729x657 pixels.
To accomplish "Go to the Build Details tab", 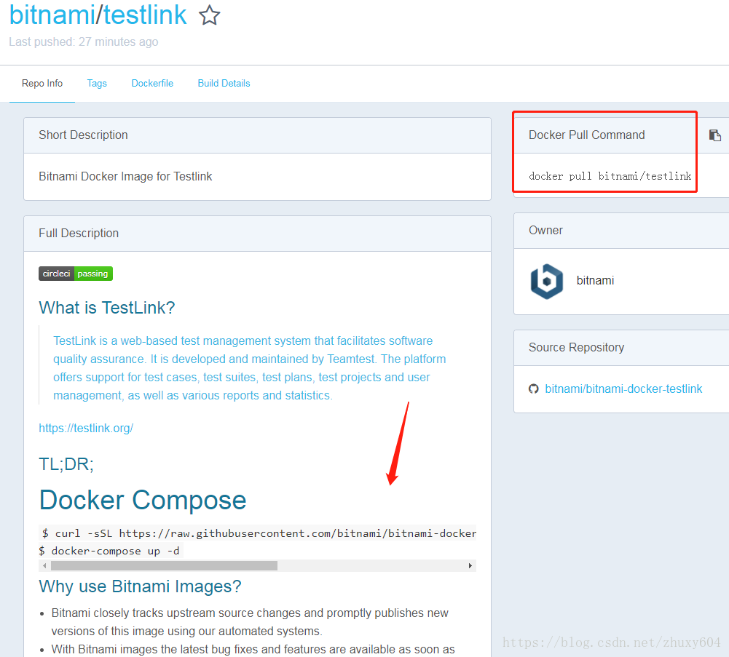I will click(x=224, y=84).
